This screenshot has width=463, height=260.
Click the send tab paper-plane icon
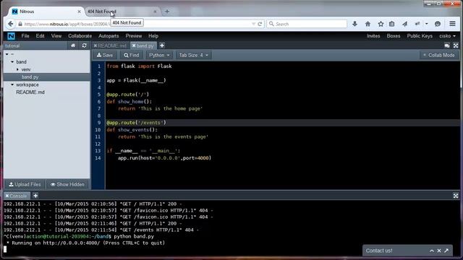(405, 24)
